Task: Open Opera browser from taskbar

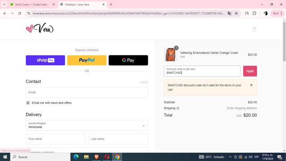Action: click(x=107, y=157)
